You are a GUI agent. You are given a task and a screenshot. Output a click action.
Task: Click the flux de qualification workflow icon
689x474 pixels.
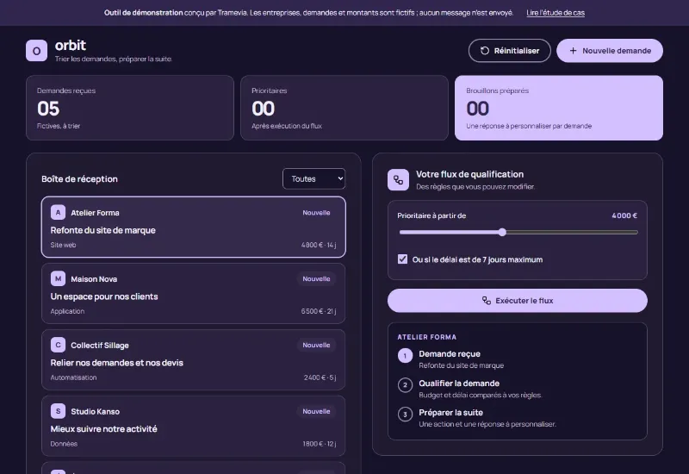398,180
